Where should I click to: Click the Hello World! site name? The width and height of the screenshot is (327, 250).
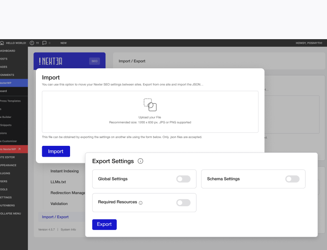tap(16, 43)
